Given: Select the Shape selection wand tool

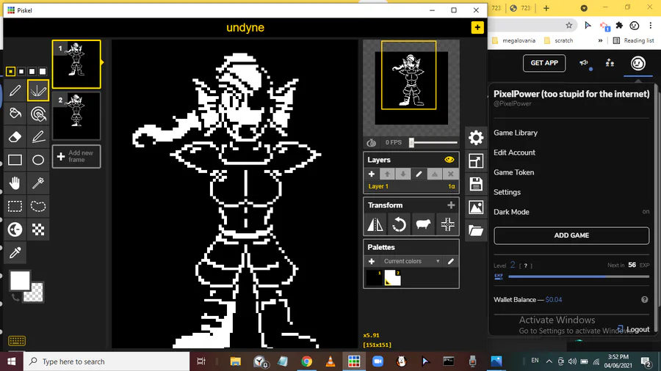Looking at the screenshot, I should click(x=38, y=183).
